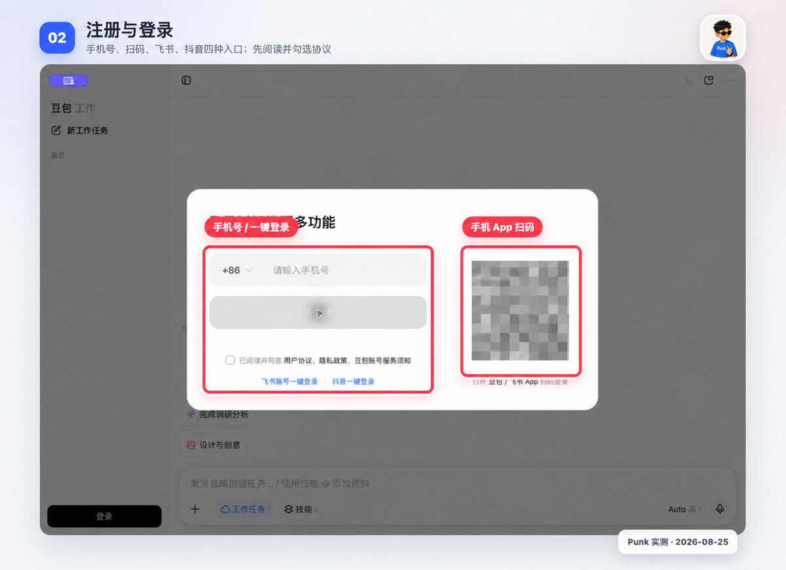Image resolution: width=786 pixels, height=570 pixels.
Task: Click the 下一步 next step button
Action: [318, 313]
